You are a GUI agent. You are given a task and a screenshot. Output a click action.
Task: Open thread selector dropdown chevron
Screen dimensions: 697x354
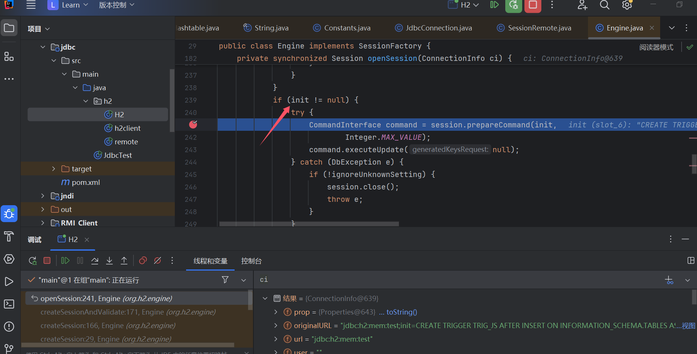click(244, 280)
